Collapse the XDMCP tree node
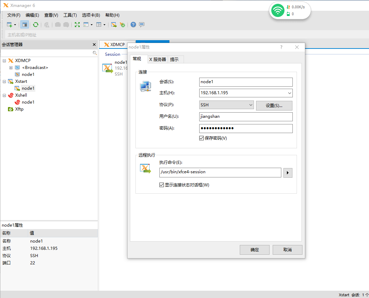Screen dimensions: 369x298 tap(4, 61)
